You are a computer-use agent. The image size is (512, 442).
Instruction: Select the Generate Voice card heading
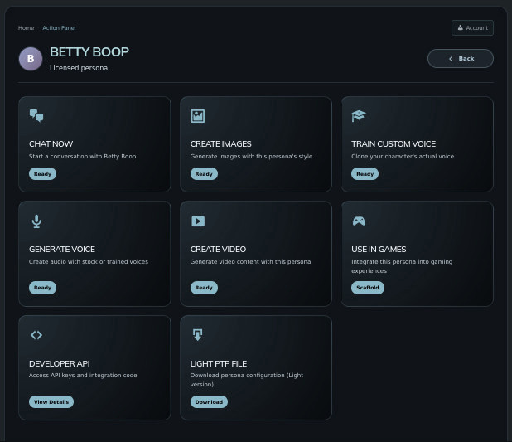[x=62, y=249]
